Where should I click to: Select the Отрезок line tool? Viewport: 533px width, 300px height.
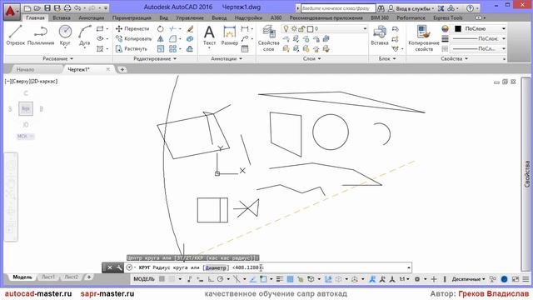coord(16,35)
